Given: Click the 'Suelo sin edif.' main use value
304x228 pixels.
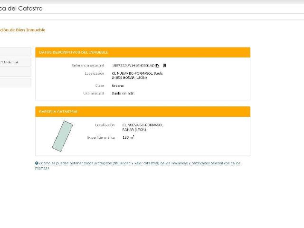Looking at the screenshot, I should (x=123, y=94).
